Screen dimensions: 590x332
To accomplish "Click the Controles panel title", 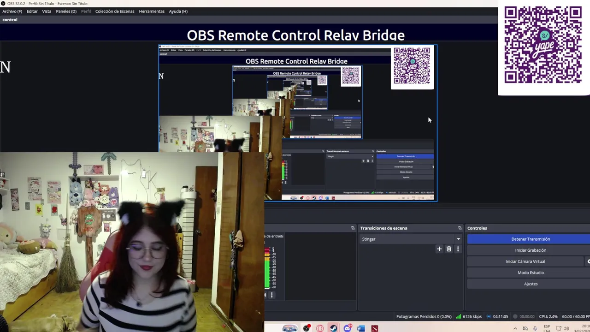I will click(x=477, y=228).
